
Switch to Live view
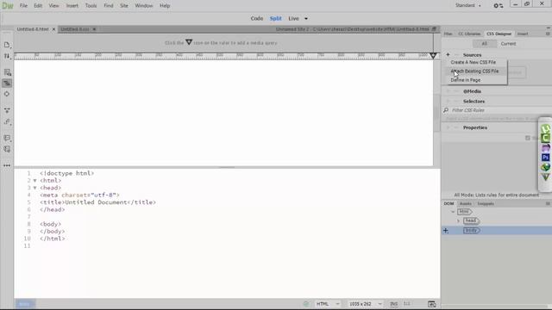click(x=293, y=19)
